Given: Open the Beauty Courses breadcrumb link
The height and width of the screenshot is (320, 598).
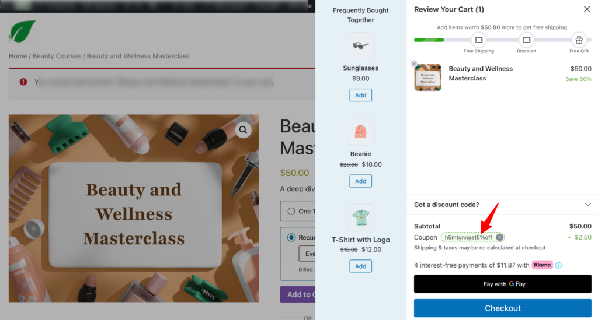Looking at the screenshot, I should coord(57,56).
